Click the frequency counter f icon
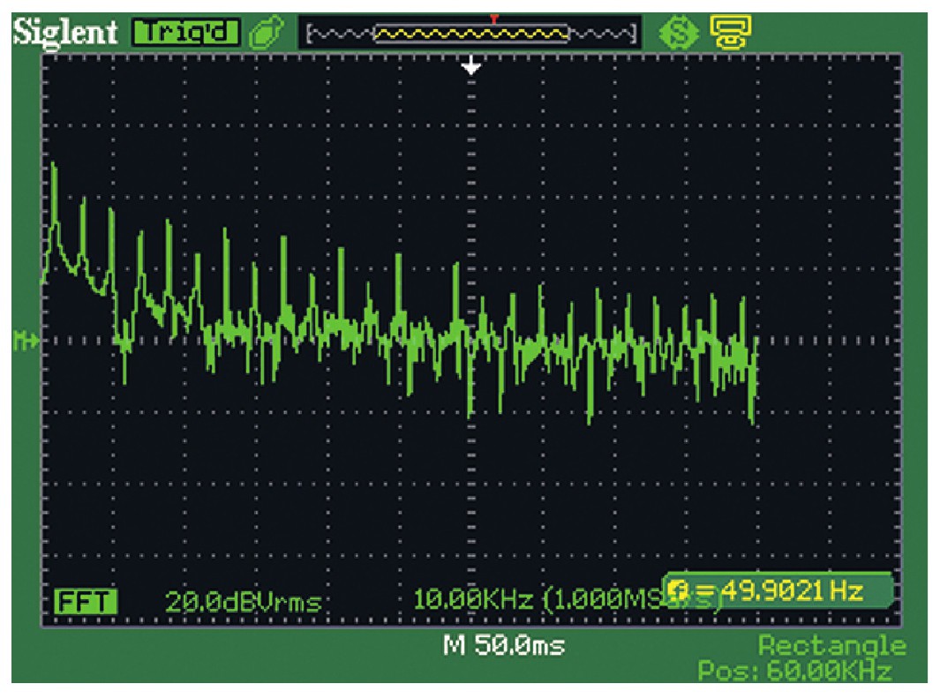 coord(681,589)
